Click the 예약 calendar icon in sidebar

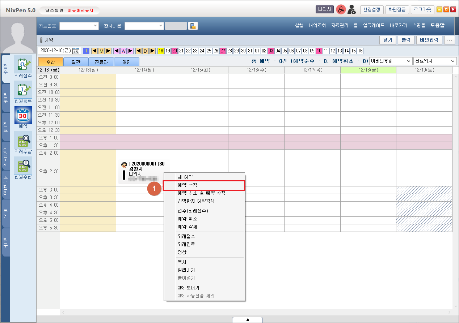point(23,115)
